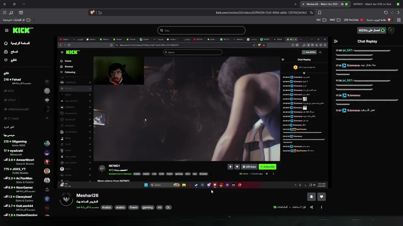Select the gaming tag under Meshari26
The image size is (403, 226).
point(147,207)
